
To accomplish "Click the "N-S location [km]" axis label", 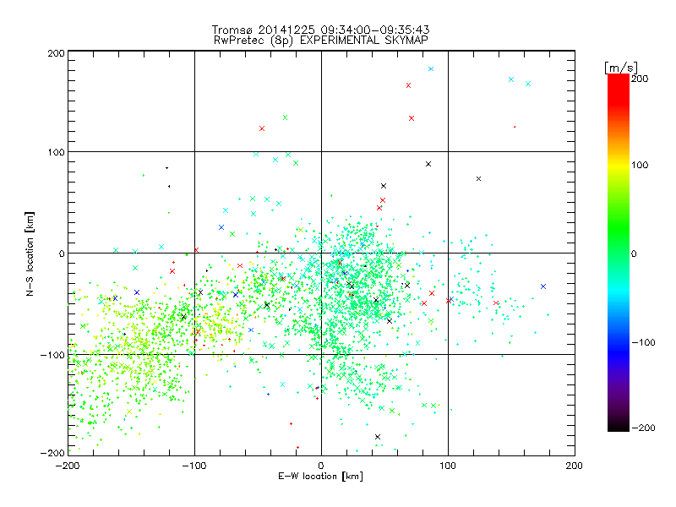I will point(30,253).
